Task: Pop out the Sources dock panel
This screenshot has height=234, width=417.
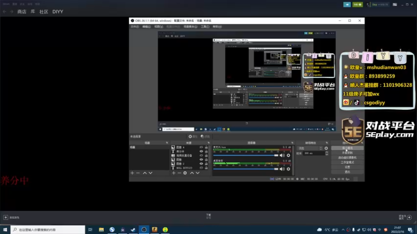Action: (x=208, y=142)
